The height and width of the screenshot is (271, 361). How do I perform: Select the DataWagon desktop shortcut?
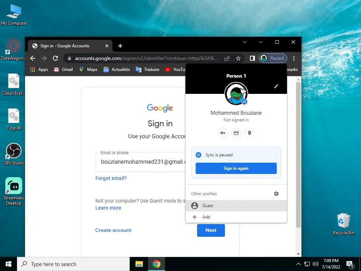point(13,49)
